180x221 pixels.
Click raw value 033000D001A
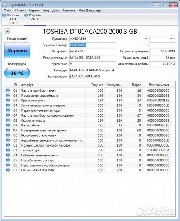(x=158, y=150)
